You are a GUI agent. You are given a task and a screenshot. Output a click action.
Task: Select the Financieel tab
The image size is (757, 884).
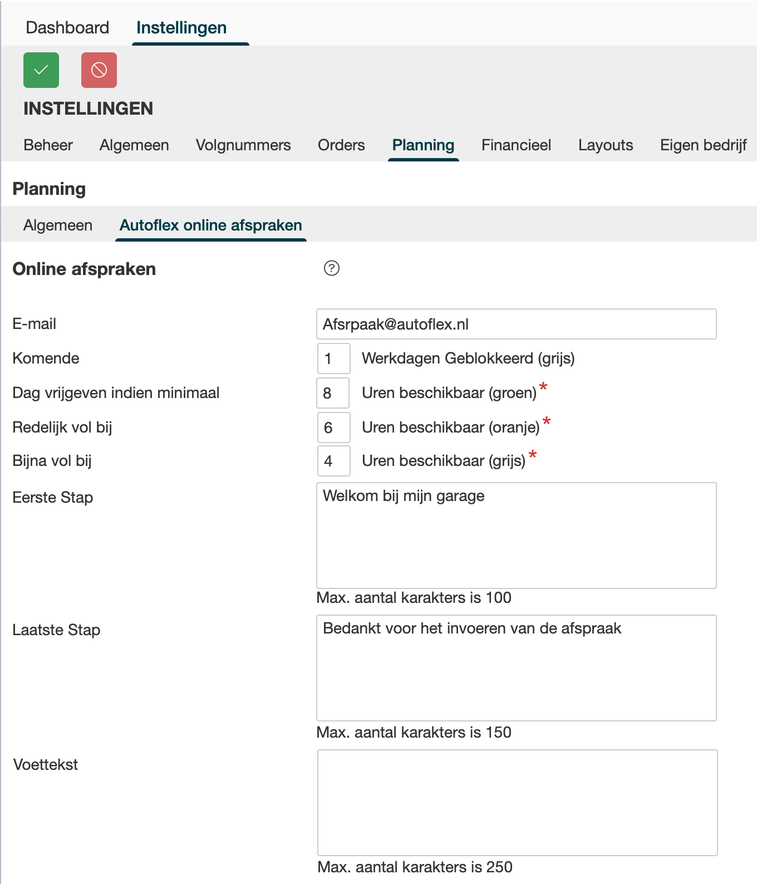coord(516,145)
